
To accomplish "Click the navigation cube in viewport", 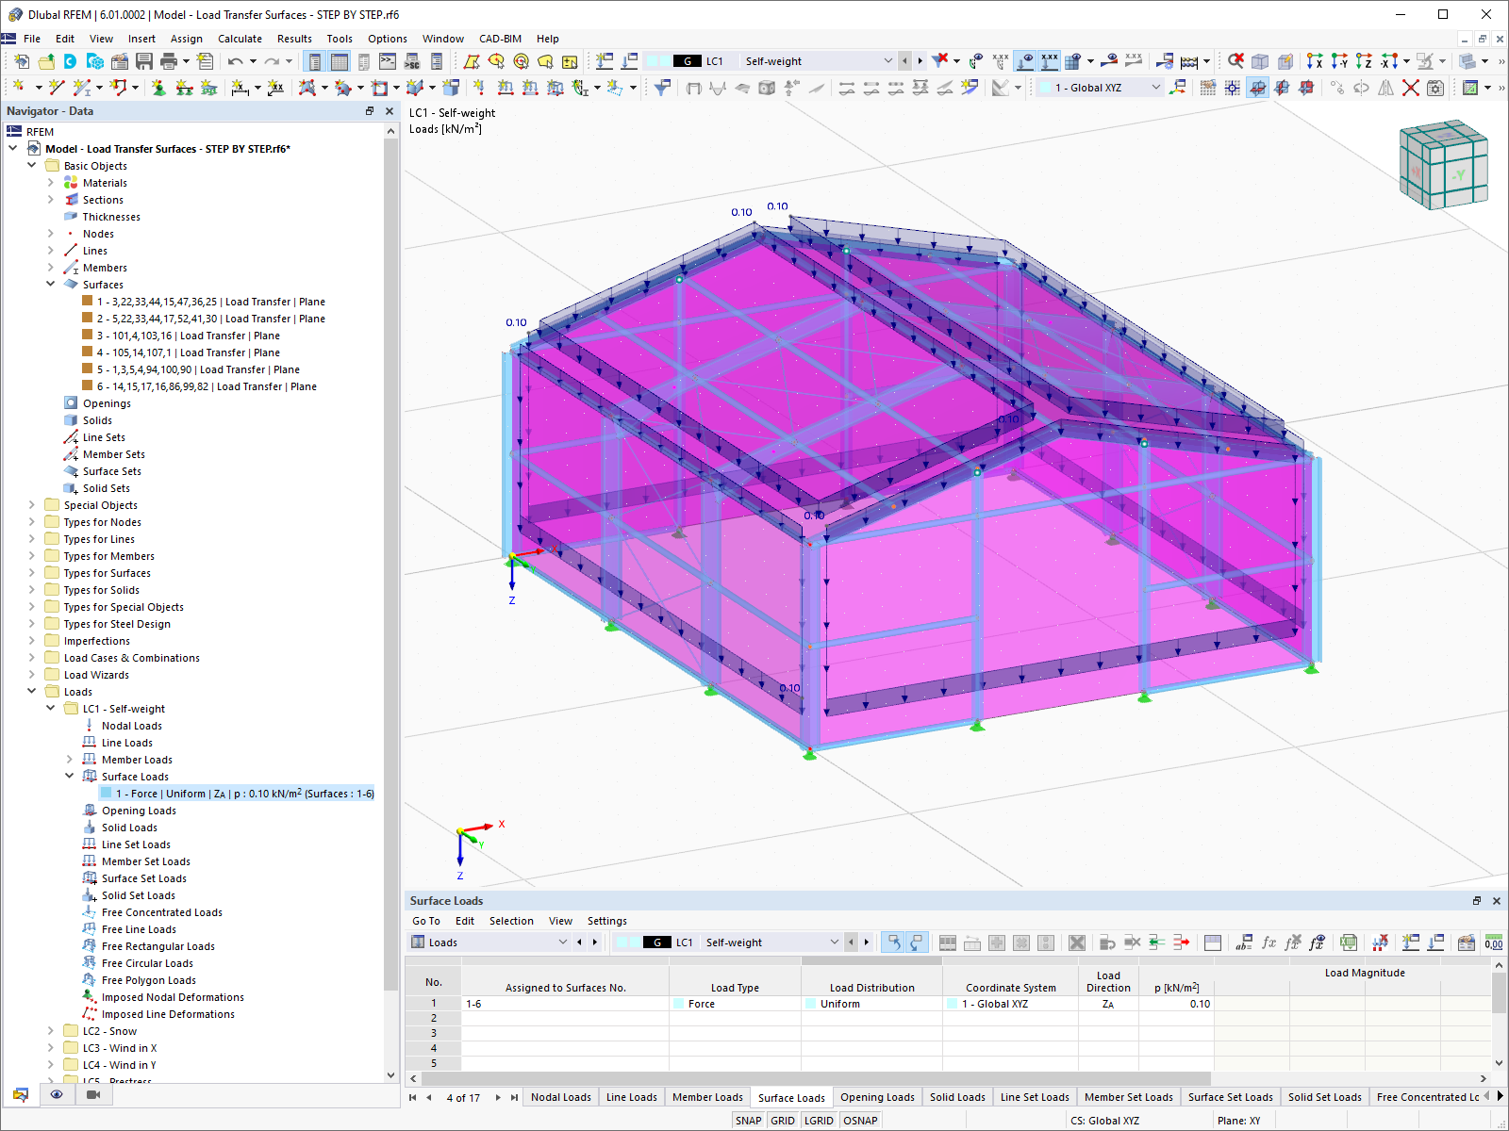I will click(1443, 164).
